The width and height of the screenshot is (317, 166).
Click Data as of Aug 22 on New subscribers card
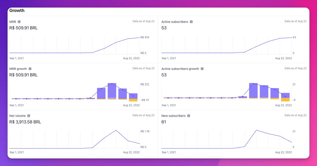(x=295, y=115)
